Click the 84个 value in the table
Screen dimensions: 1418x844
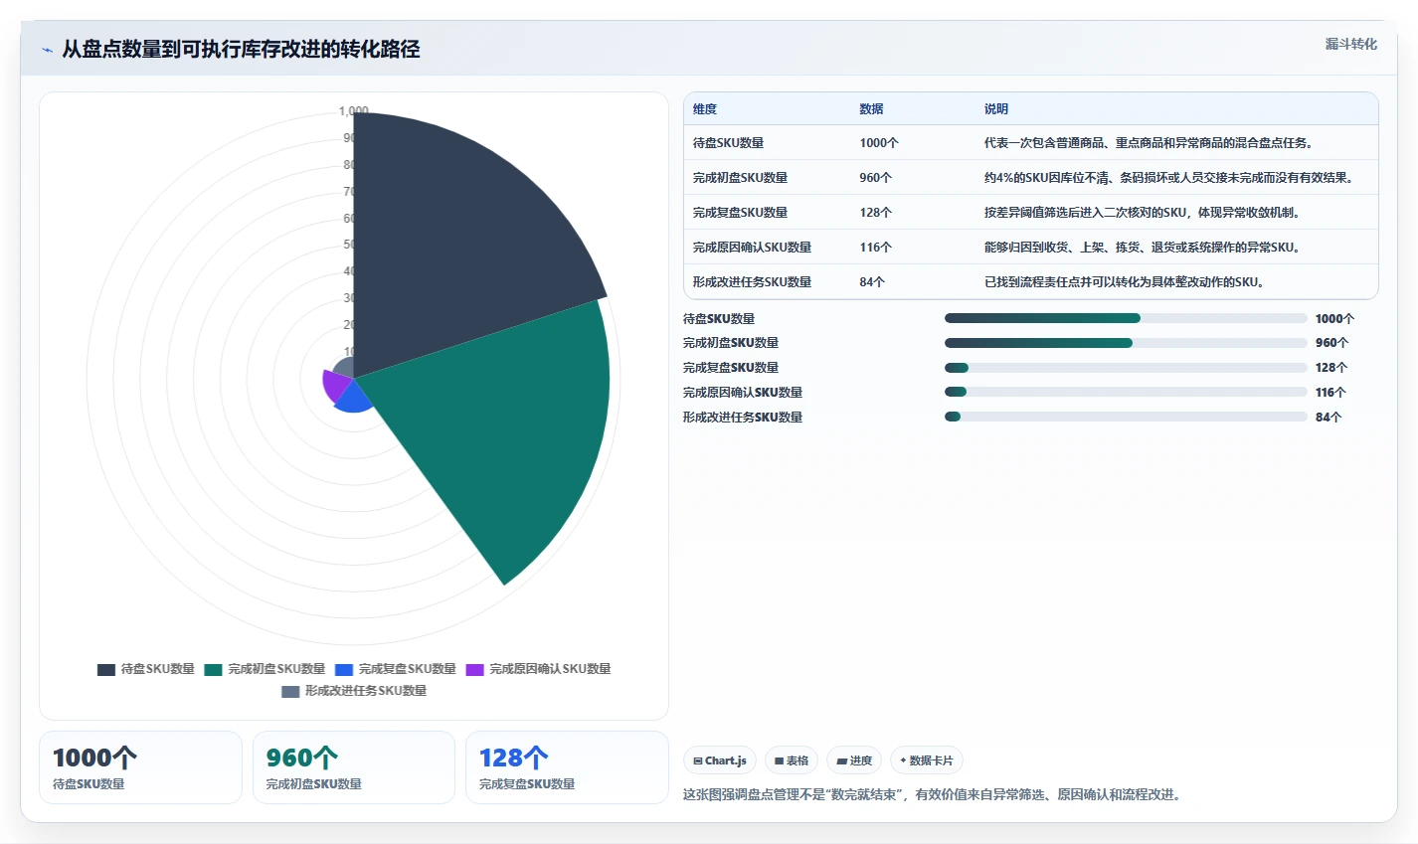872,282
